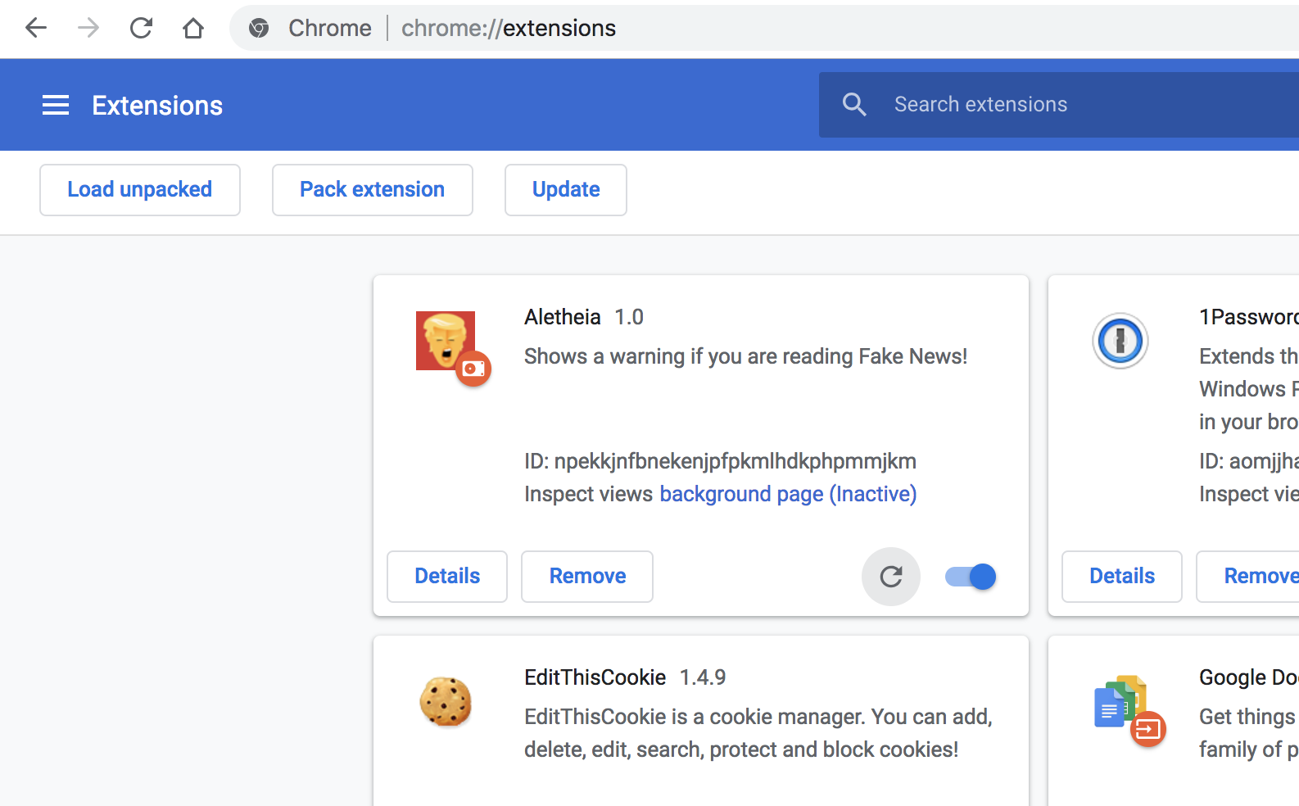
Task: Open Details for 1Password
Action: pyautogui.click(x=1122, y=577)
